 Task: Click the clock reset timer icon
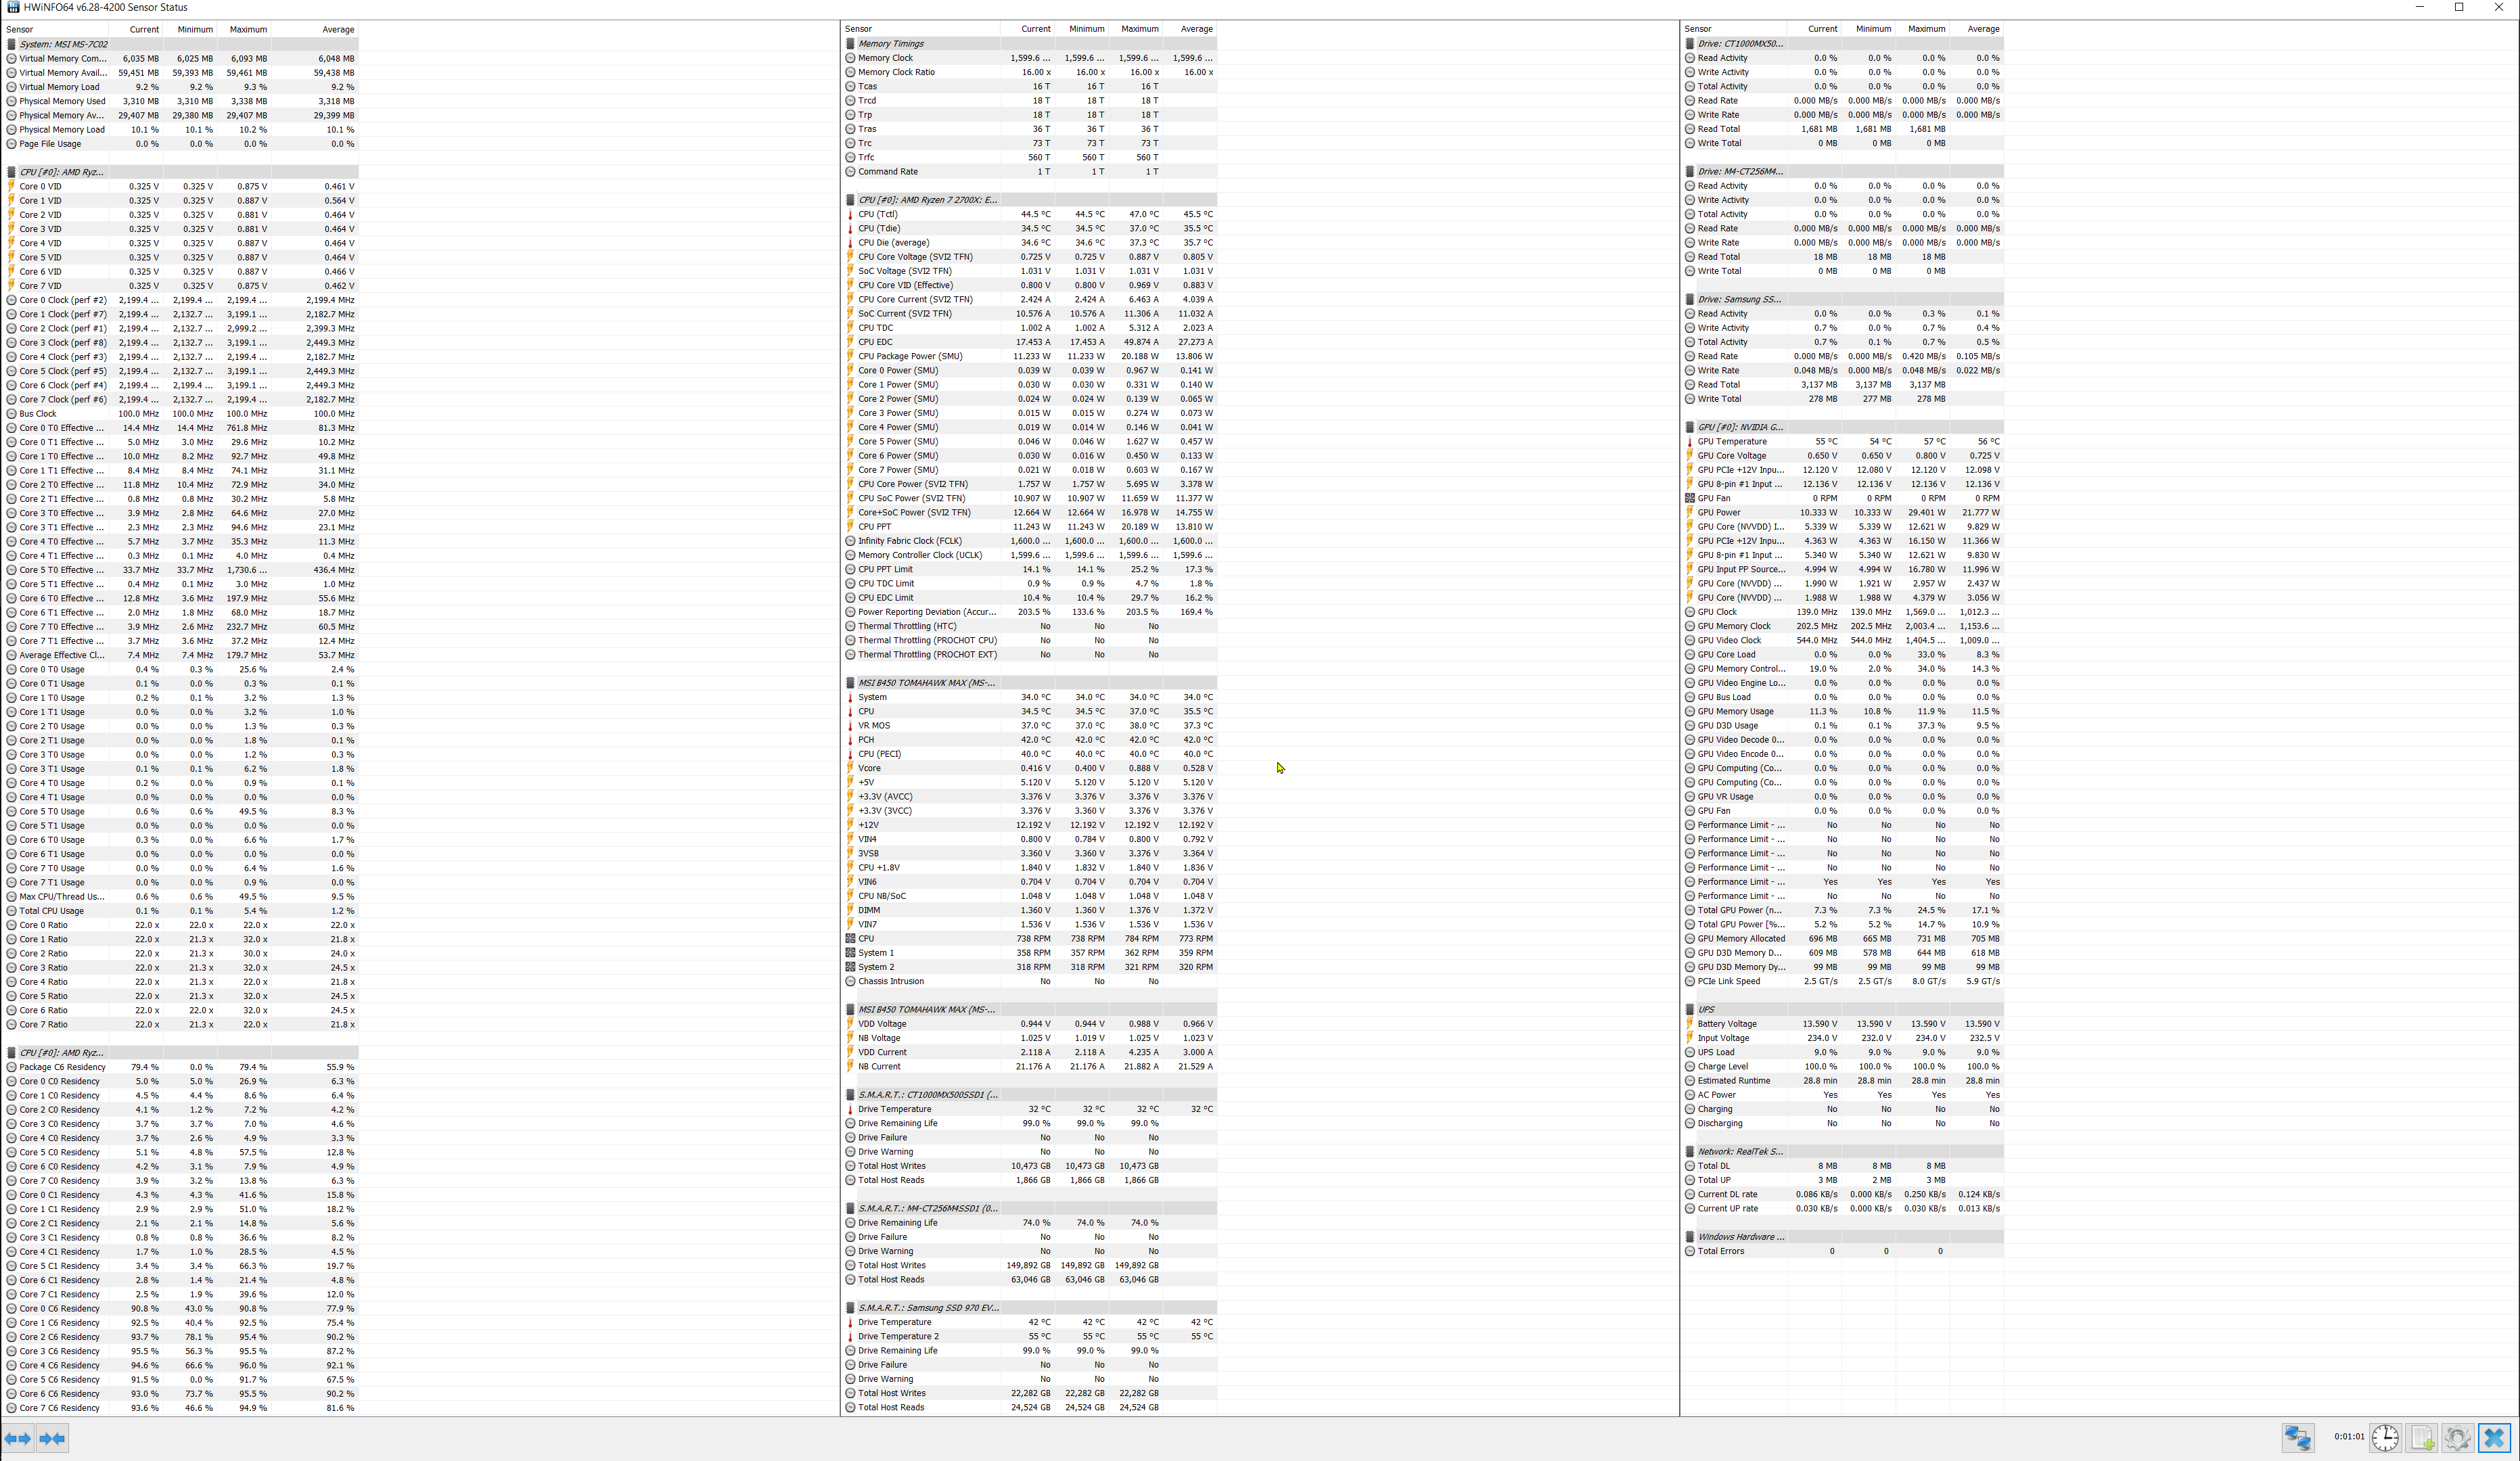pos(2385,1438)
